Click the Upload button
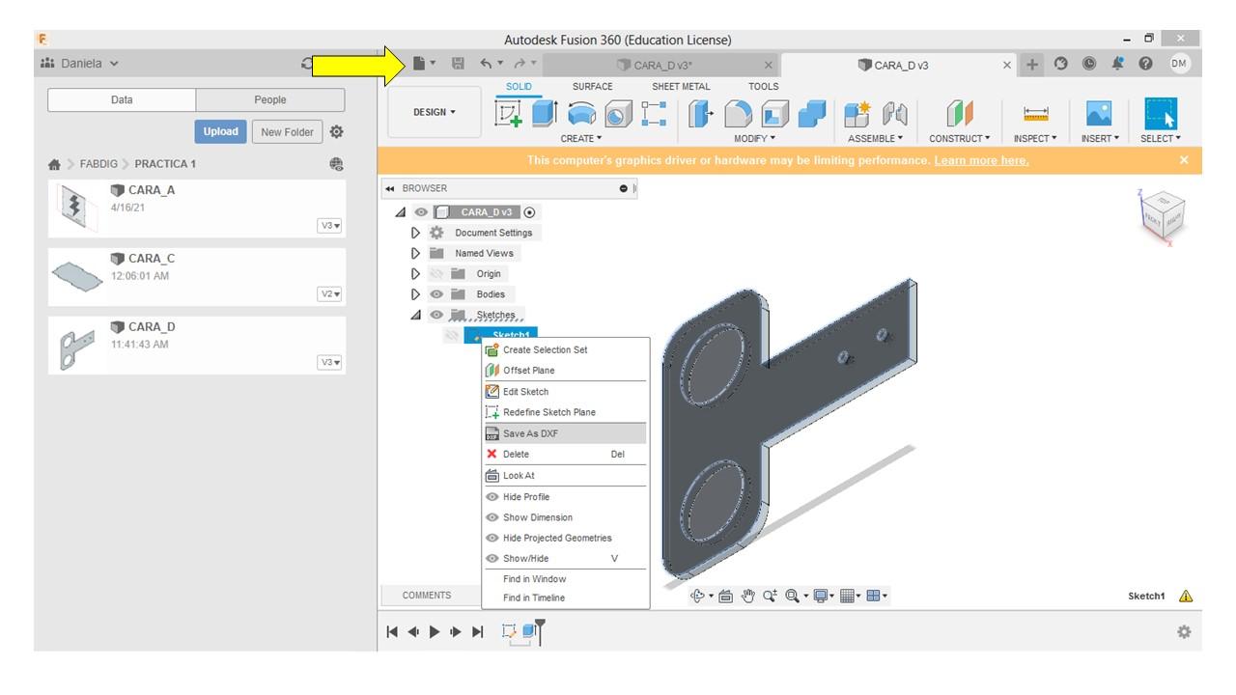1236x695 pixels. (220, 132)
